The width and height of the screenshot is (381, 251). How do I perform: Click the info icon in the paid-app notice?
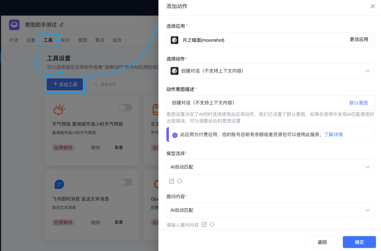(175, 135)
